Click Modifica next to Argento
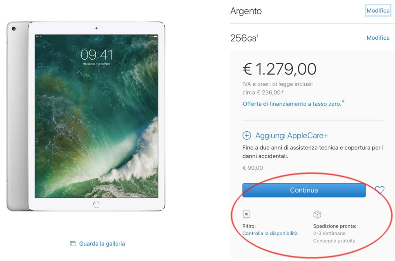 [378, 10]
